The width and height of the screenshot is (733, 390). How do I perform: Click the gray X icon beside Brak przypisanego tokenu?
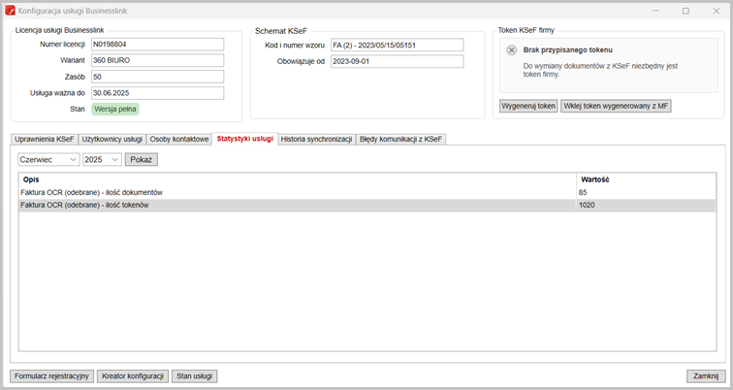(x=511, y=50)
